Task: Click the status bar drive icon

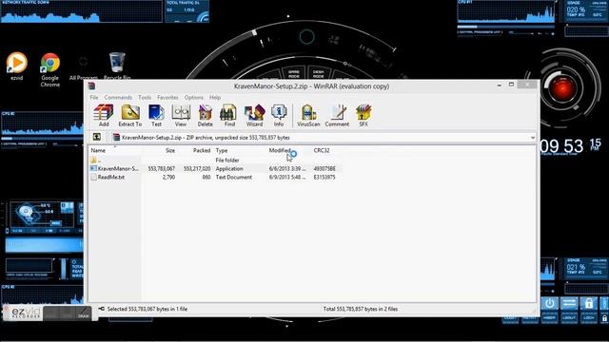Action: 102,309
